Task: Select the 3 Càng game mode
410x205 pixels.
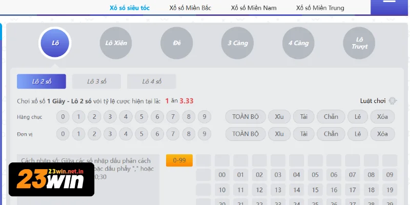Action: (x=237, y=43)
